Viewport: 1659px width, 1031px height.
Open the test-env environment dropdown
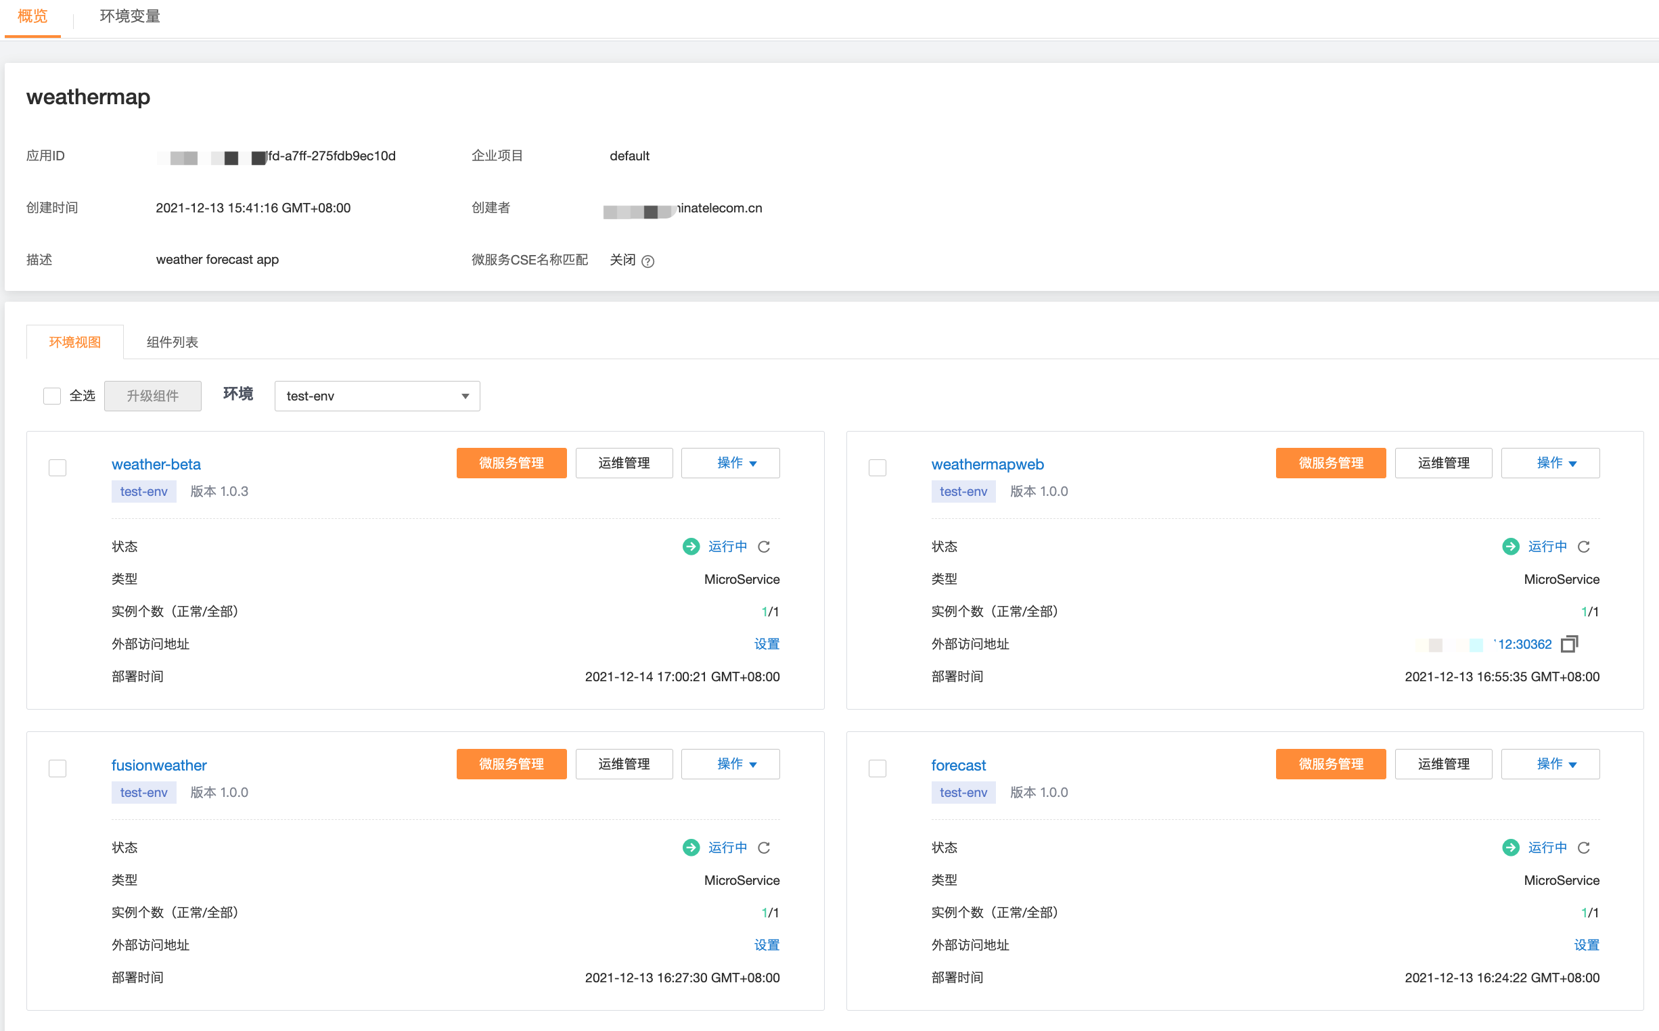[x=377, y=396]
